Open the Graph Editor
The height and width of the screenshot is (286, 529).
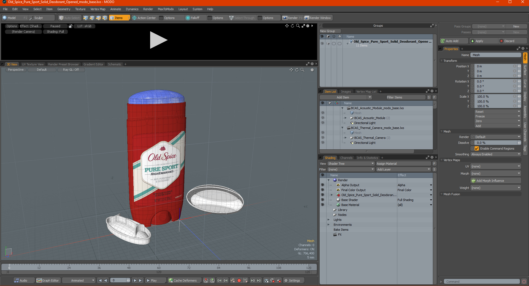coord(48,280)
